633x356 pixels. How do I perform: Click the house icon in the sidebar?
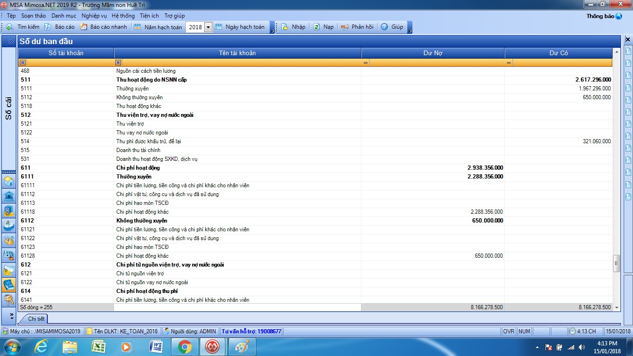[x=9, y=181]
